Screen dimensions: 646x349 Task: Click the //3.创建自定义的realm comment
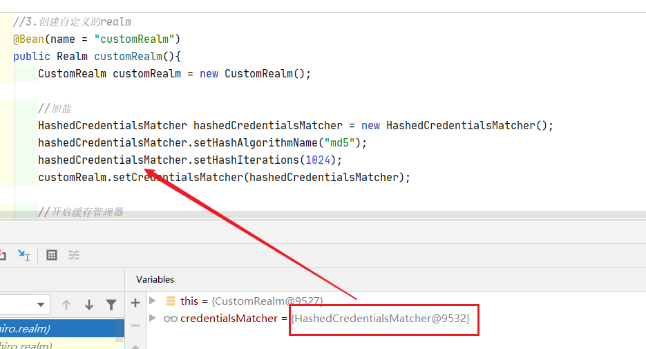tap(72, 22)
